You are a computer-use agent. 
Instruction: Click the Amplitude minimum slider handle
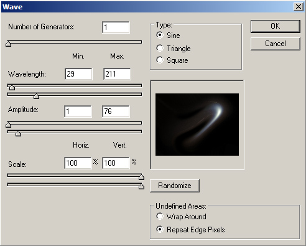click(x=8, y=125)
